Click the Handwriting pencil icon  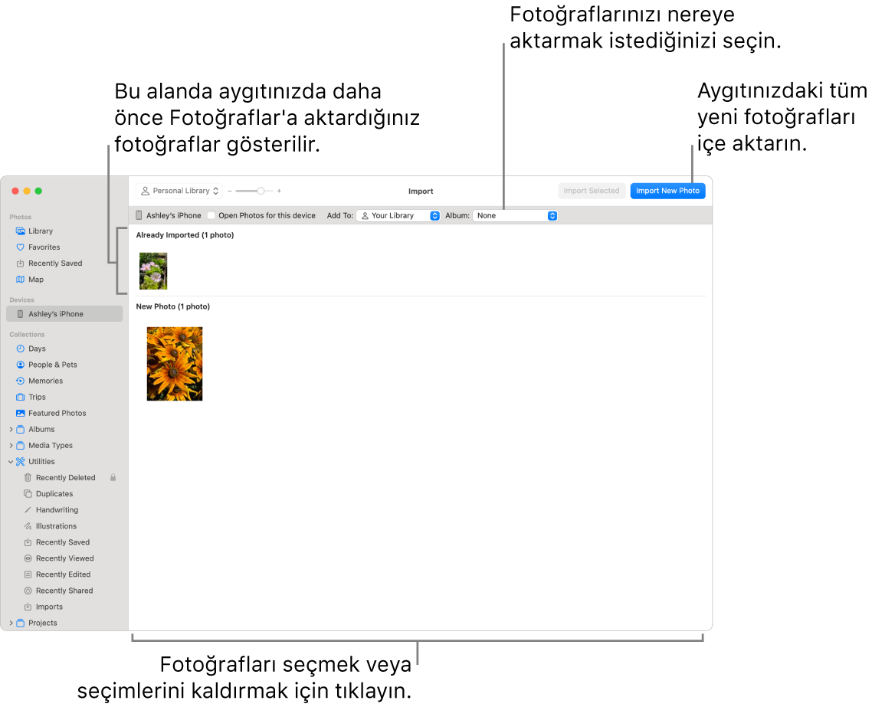[28, 510]
